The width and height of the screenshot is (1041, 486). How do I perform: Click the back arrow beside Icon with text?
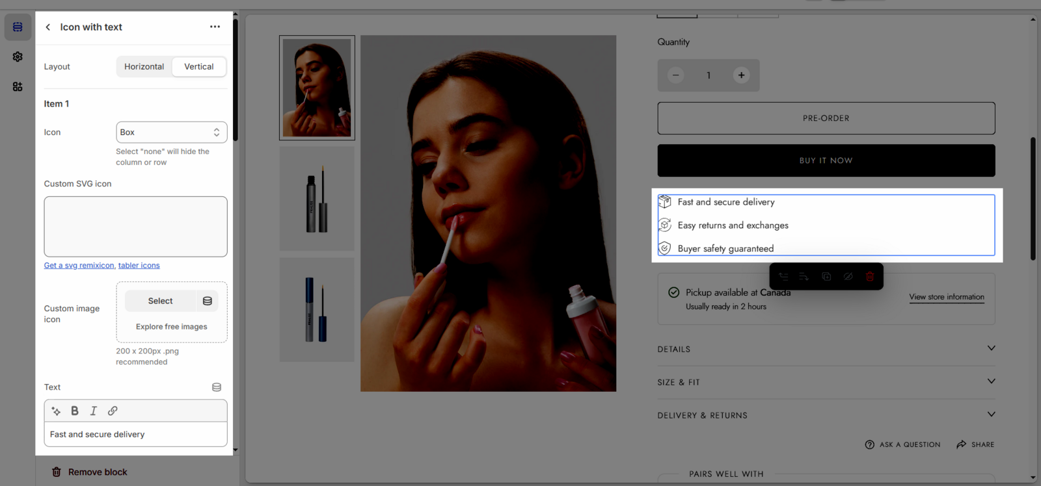pyautogui.click(x=48, y=27)
